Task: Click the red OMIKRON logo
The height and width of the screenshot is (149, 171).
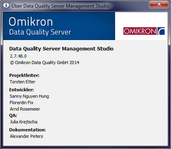Action: 144,31
